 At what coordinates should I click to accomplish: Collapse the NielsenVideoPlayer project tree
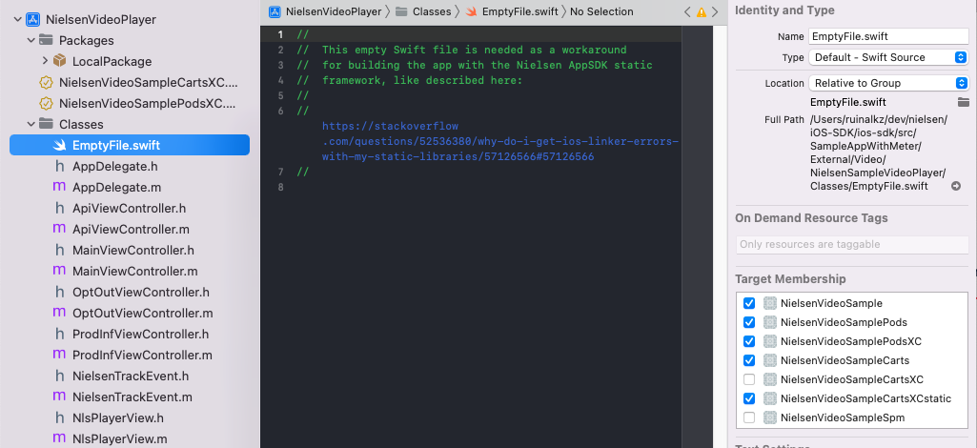[x=17, y=19]
